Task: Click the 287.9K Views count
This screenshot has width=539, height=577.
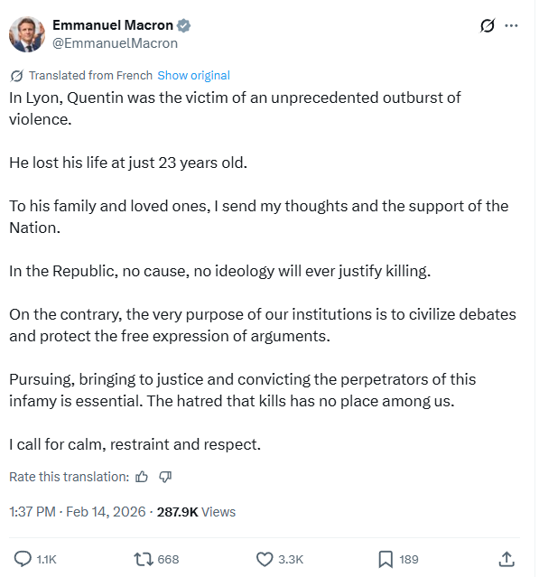Action: coord(196,512)
